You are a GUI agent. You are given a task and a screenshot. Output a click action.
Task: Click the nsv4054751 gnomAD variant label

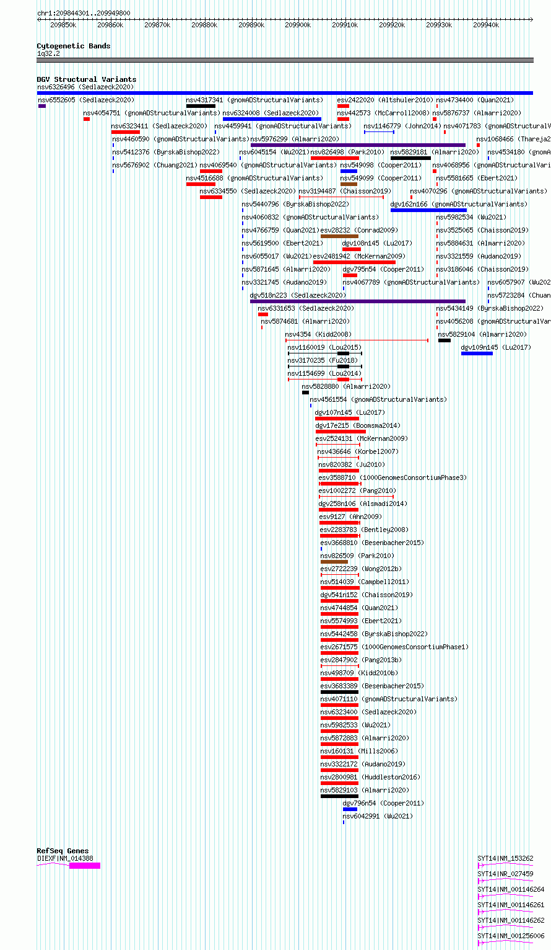pos(152,113)
